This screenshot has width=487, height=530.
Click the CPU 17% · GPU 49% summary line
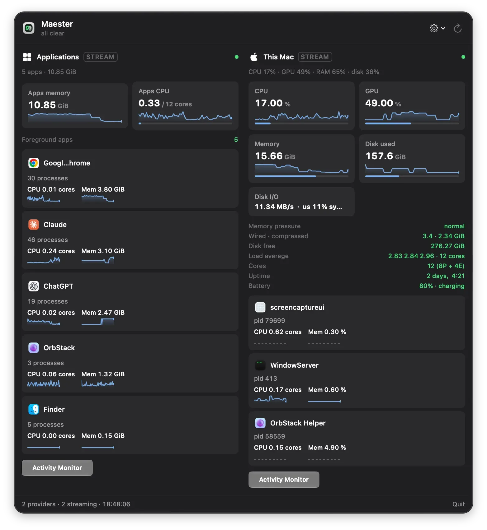(x=314, y=72)
